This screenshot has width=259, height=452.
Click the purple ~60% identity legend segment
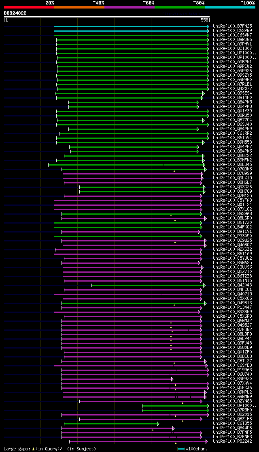(x=129, y=7)
